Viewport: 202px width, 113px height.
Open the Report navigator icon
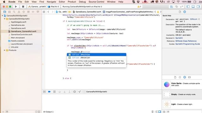tap(38, 12)
